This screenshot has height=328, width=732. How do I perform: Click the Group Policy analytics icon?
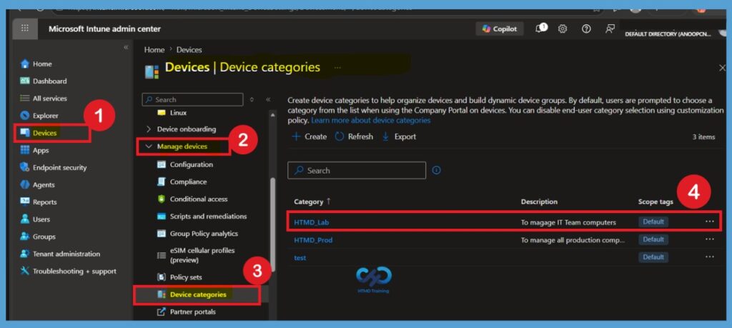coord(162,234)
